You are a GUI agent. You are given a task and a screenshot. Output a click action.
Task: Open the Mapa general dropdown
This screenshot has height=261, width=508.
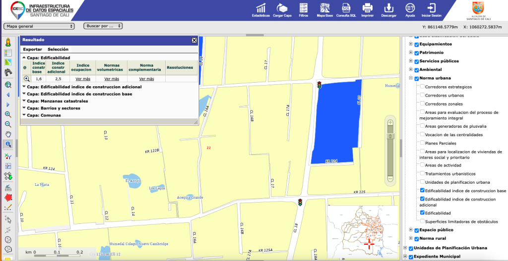[x=39, y=26]
